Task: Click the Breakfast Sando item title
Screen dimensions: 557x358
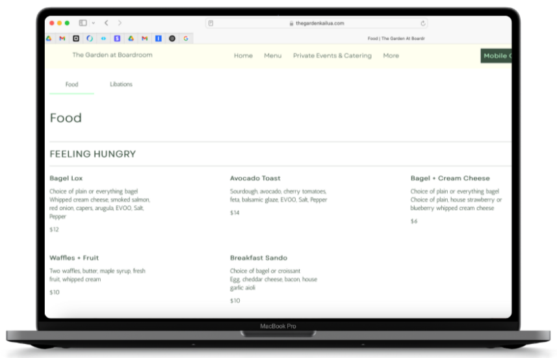Action: (259, 258)
